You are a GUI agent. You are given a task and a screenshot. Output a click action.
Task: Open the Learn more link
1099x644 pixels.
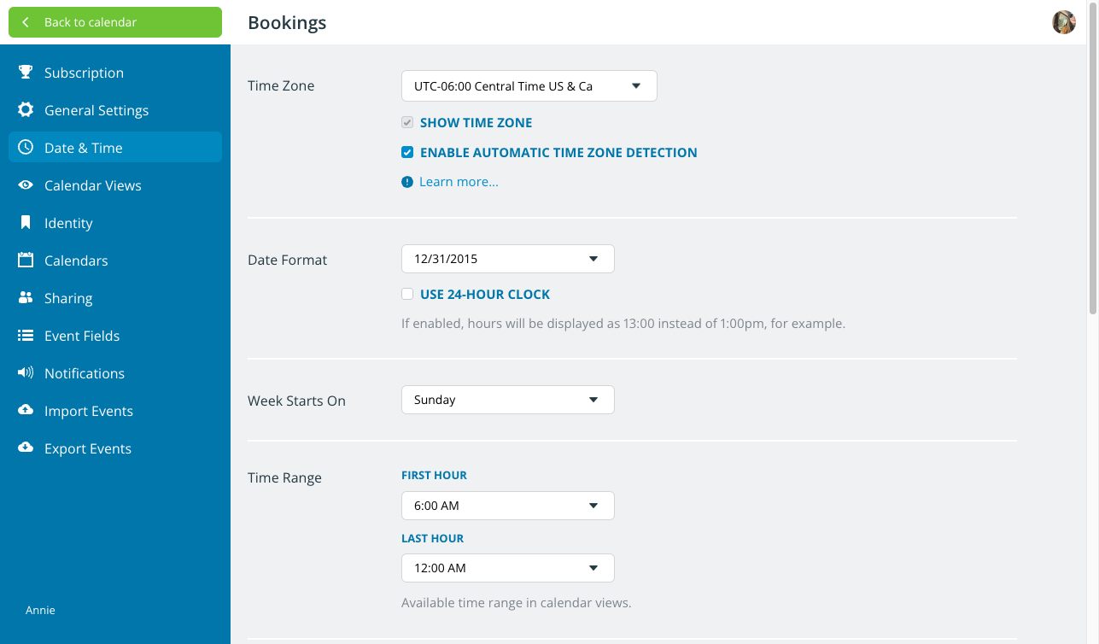(x=459, y=182)
